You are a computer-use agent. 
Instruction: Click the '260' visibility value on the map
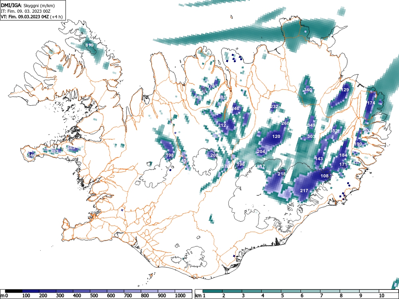285,123
